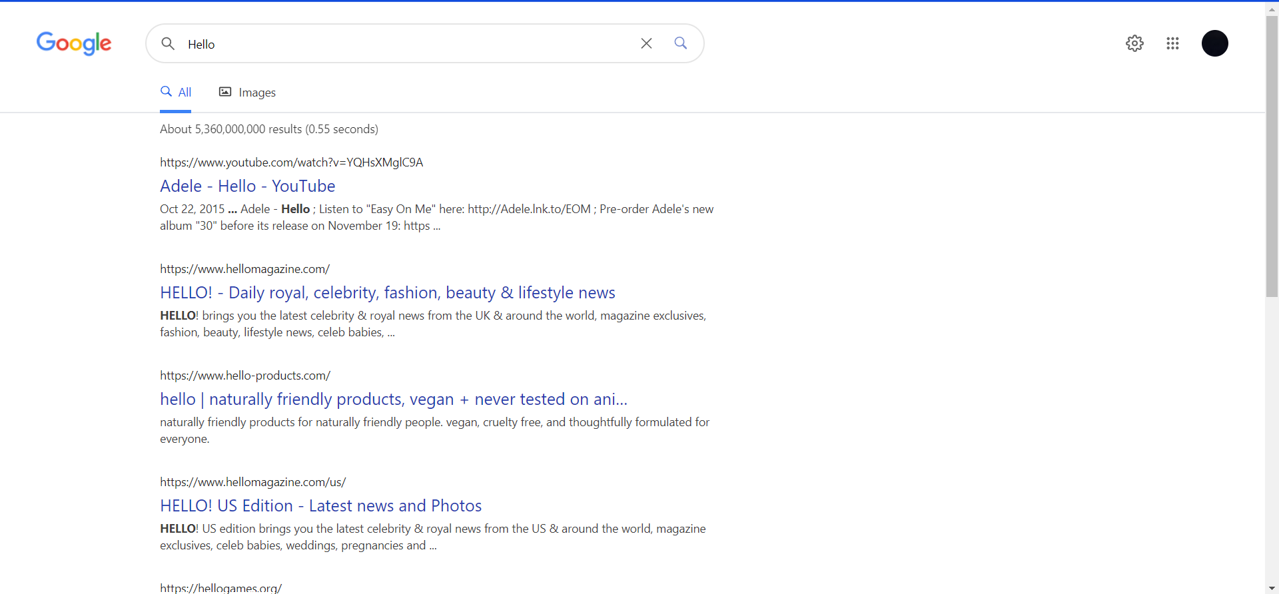Open the Google apps grid
Viewport: 1279px width, 594px height.
coord(1172,43)
